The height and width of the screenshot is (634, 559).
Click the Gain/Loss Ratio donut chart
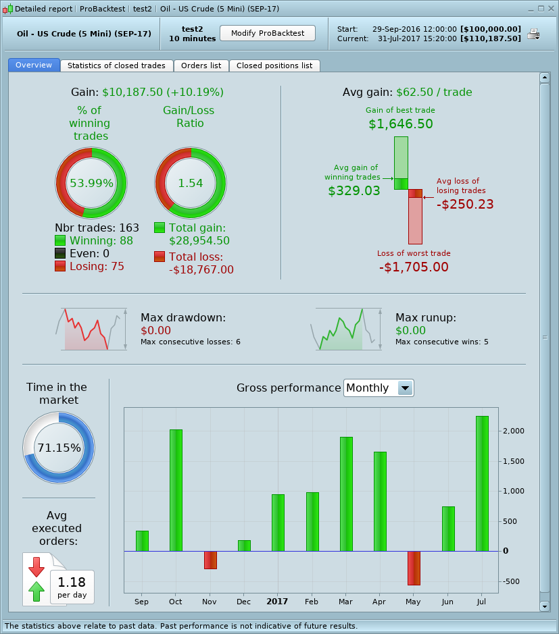(190, 183)
